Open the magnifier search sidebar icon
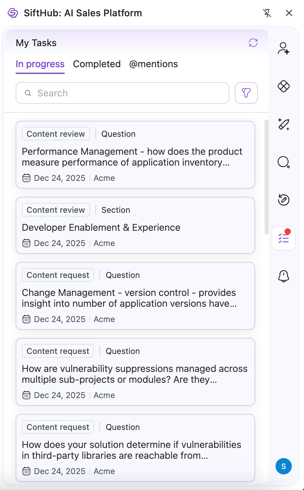 (283, 162)
